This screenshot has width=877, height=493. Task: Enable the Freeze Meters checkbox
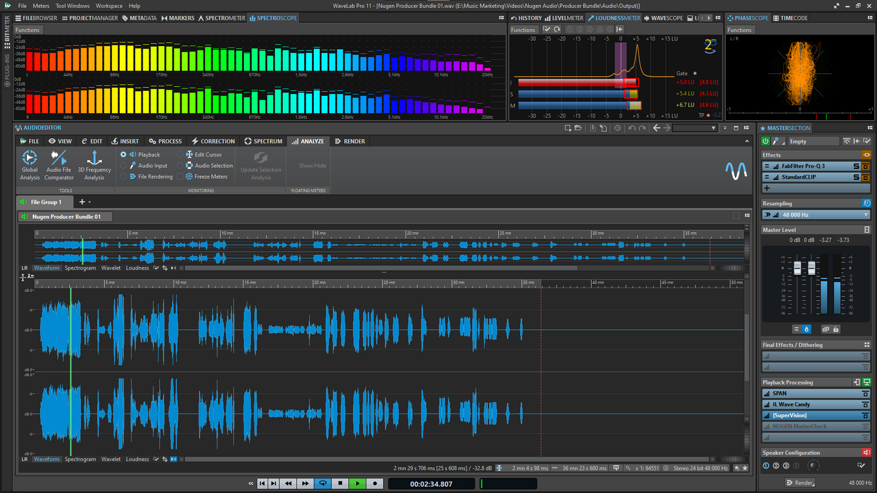pyautogui.click(x=180, y=176)
